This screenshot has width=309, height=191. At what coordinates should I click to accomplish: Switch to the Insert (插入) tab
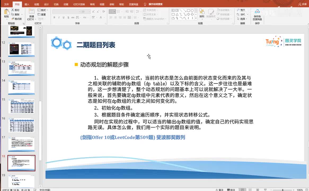(27, 4)
